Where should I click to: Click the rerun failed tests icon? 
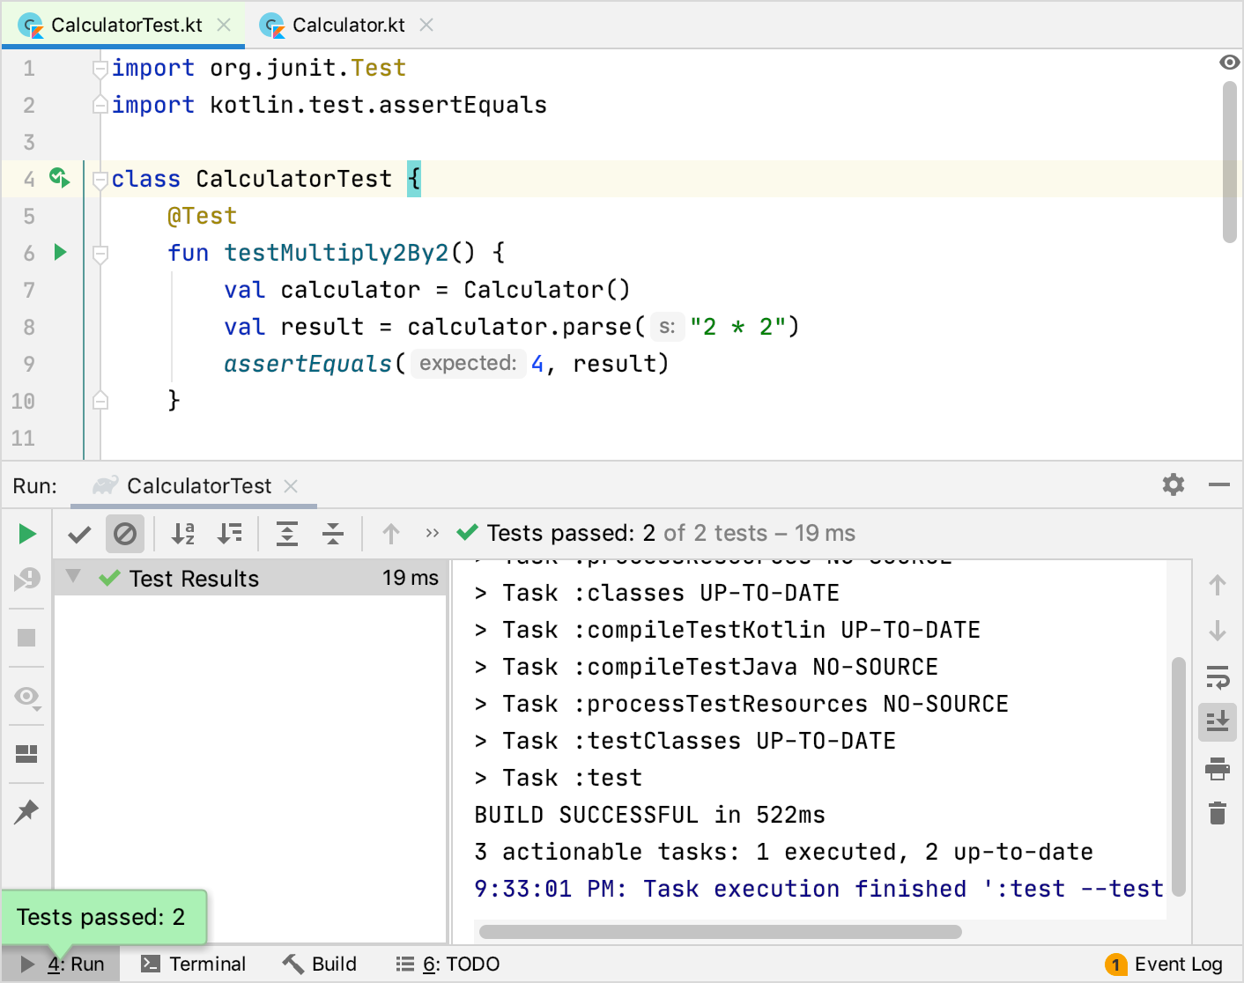click(26, 580)
